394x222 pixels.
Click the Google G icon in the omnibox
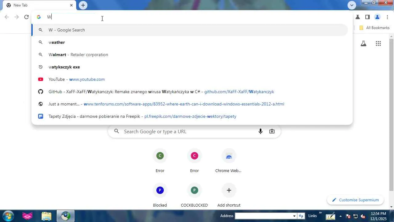point(39,17)
